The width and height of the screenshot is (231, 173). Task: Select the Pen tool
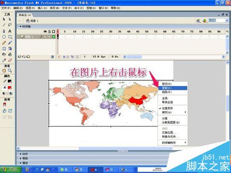click(4, 31)
